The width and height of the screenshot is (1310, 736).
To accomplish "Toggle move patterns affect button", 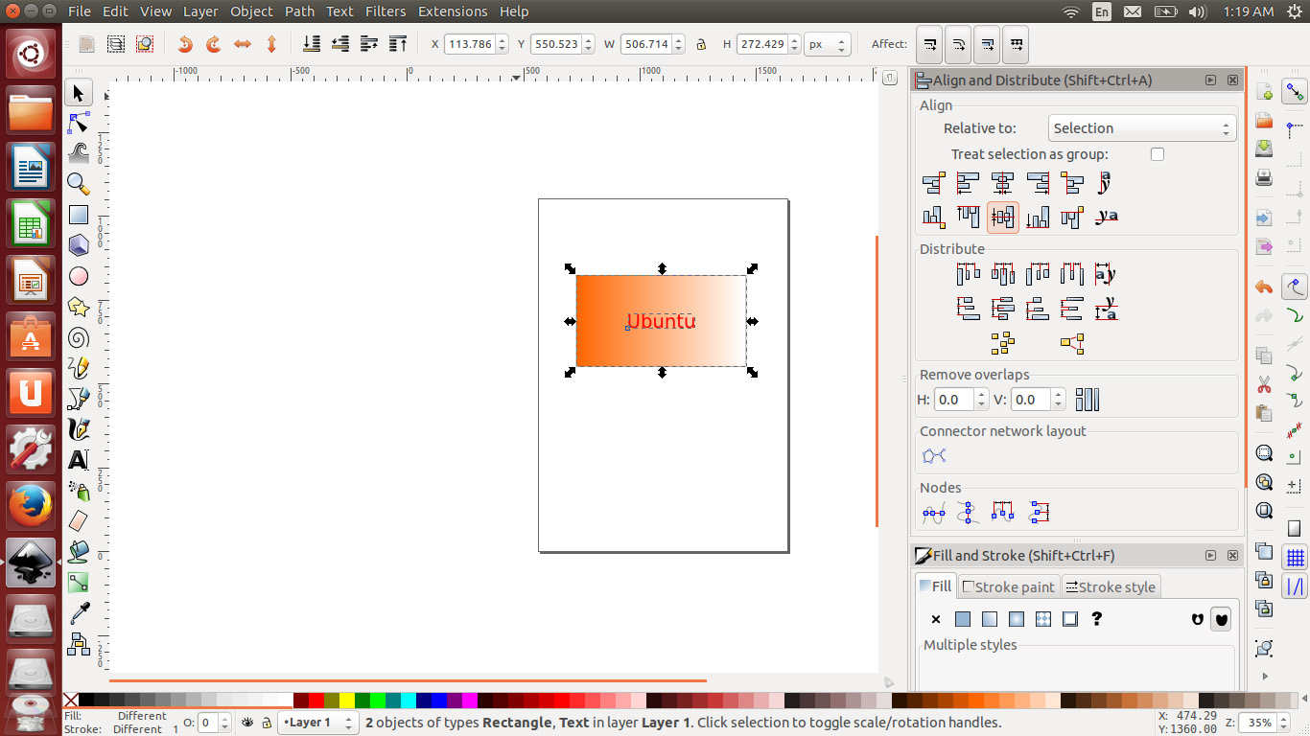I will click(1016, 44).
